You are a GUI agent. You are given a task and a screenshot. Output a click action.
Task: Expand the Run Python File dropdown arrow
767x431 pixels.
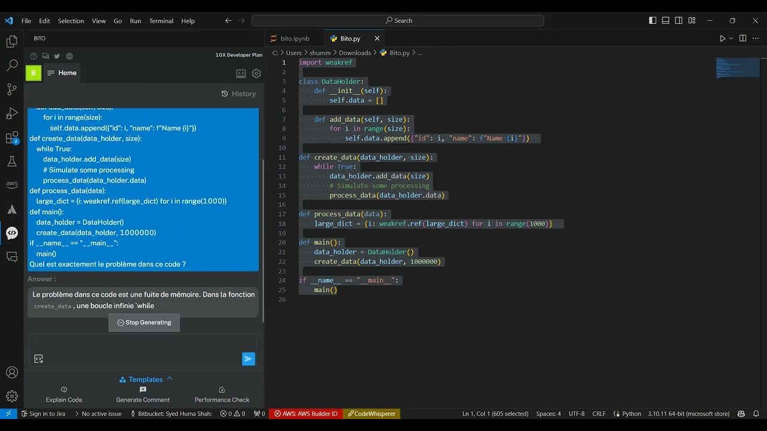[x=731, y=38]
